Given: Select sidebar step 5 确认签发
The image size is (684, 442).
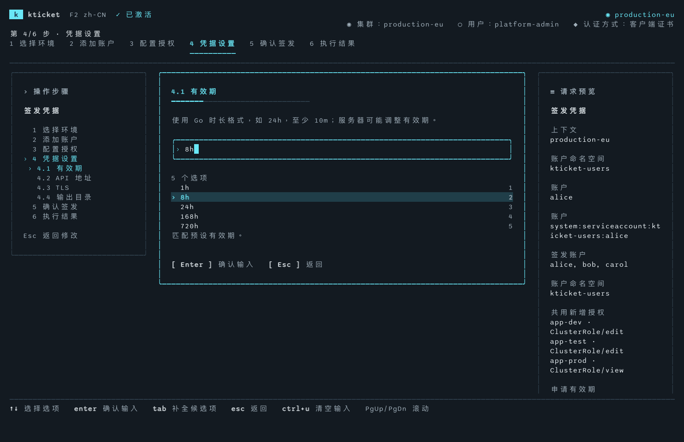Looking at the screenshot, I should [x=55, y=207].
